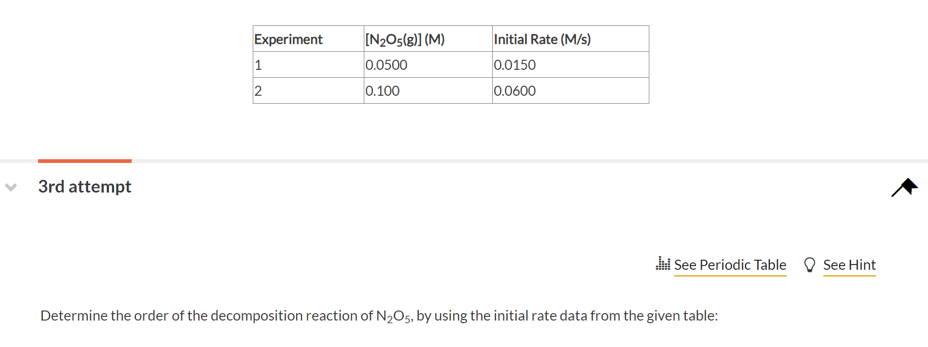Open the See Hint link
Viewport: 928px width, 347px height.
coord(849,264)
